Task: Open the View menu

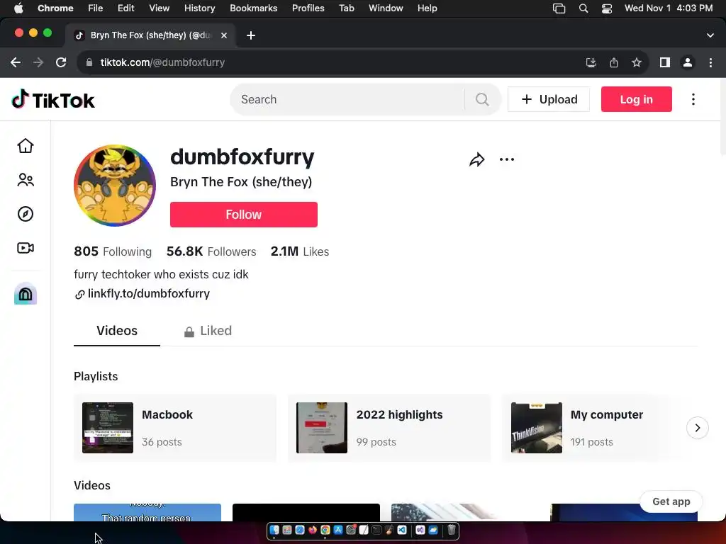Action: click(x=160, y=8)
